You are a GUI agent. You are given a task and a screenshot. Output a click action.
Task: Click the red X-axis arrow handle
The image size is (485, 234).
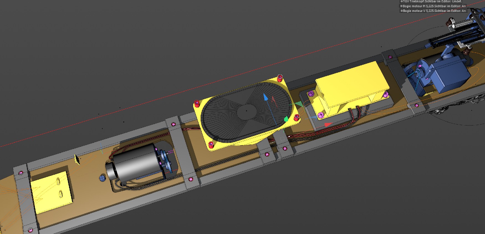(x=328, y=125)
